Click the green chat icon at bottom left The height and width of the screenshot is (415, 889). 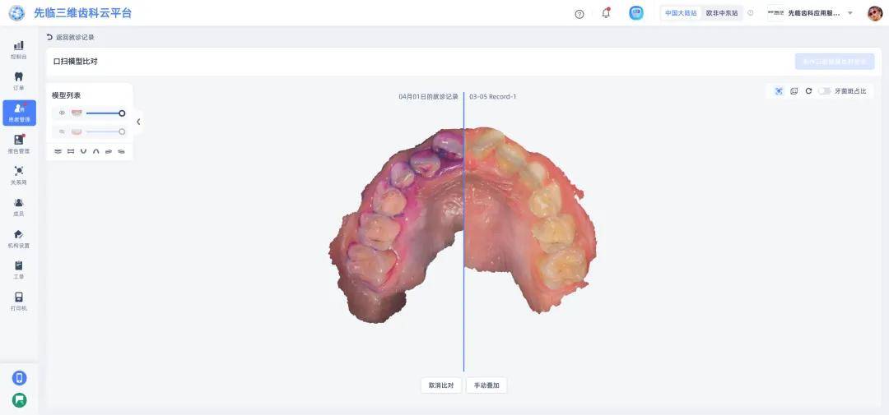click(19, 400)
